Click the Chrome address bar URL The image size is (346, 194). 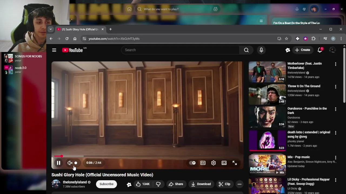pos(114,39)
